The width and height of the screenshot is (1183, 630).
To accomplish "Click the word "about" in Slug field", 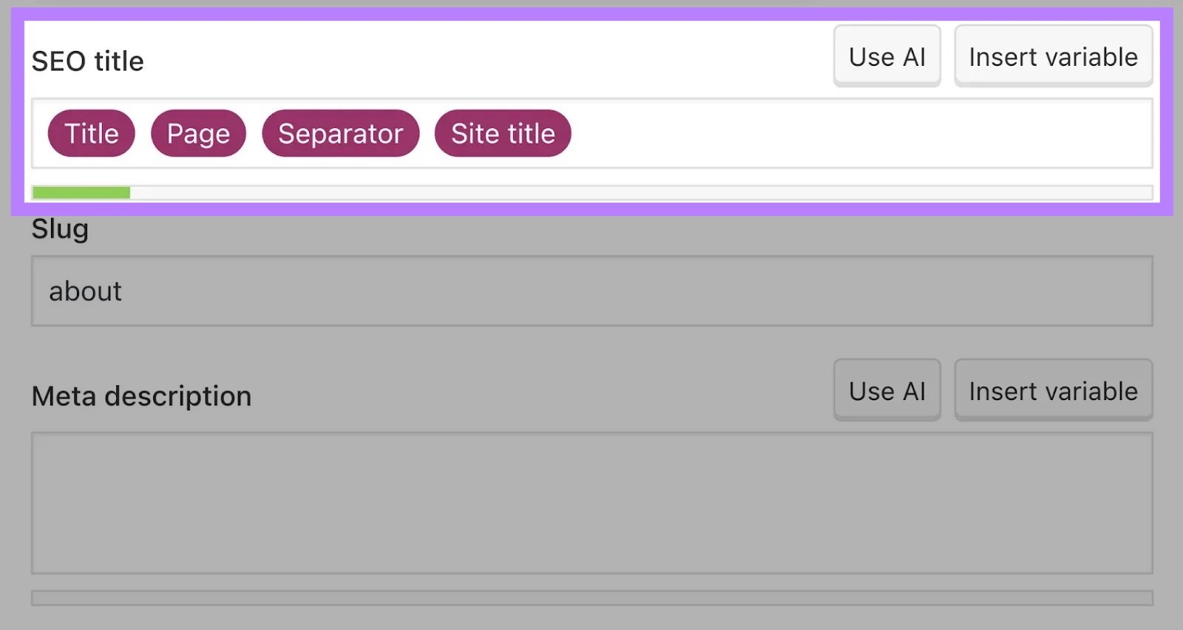I will click(x=85, y=291).
